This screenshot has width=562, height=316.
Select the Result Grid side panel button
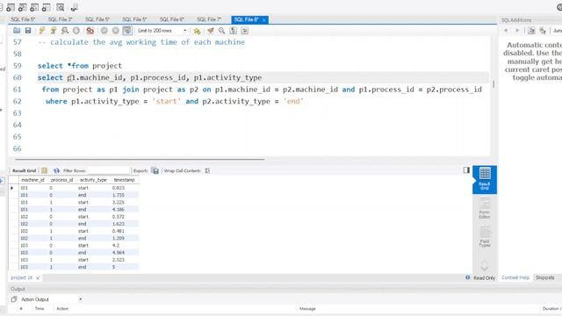[x=485, y=179]
